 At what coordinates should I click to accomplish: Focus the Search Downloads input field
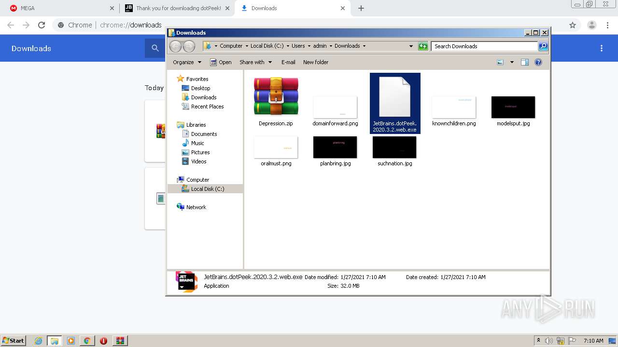pyautogui.click(x=484, y=46)
